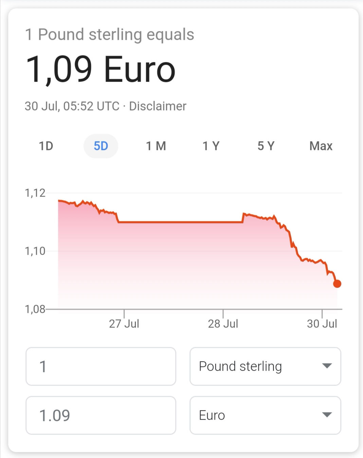This screenshot has height=458, width=363.
Task: Select the 1D time range tab
Action: [46, 146]
